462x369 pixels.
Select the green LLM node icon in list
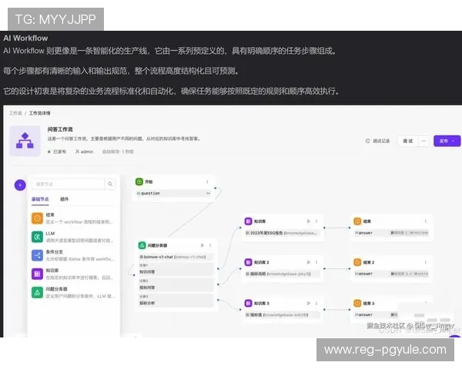37,237
